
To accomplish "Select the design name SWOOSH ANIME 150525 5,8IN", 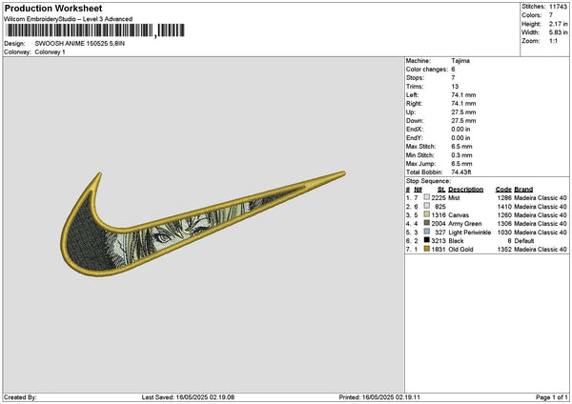I will coord(79,44).
